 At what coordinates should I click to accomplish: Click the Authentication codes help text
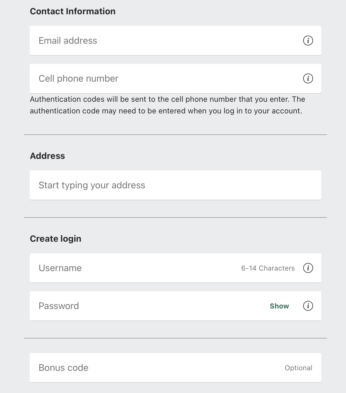point(167,105)
